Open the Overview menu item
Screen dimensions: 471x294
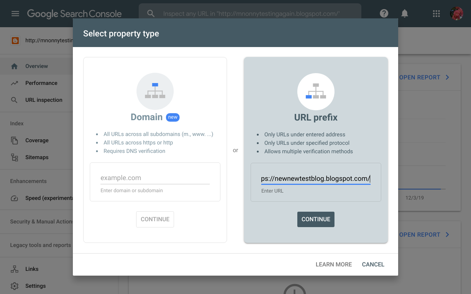[37, 66]
